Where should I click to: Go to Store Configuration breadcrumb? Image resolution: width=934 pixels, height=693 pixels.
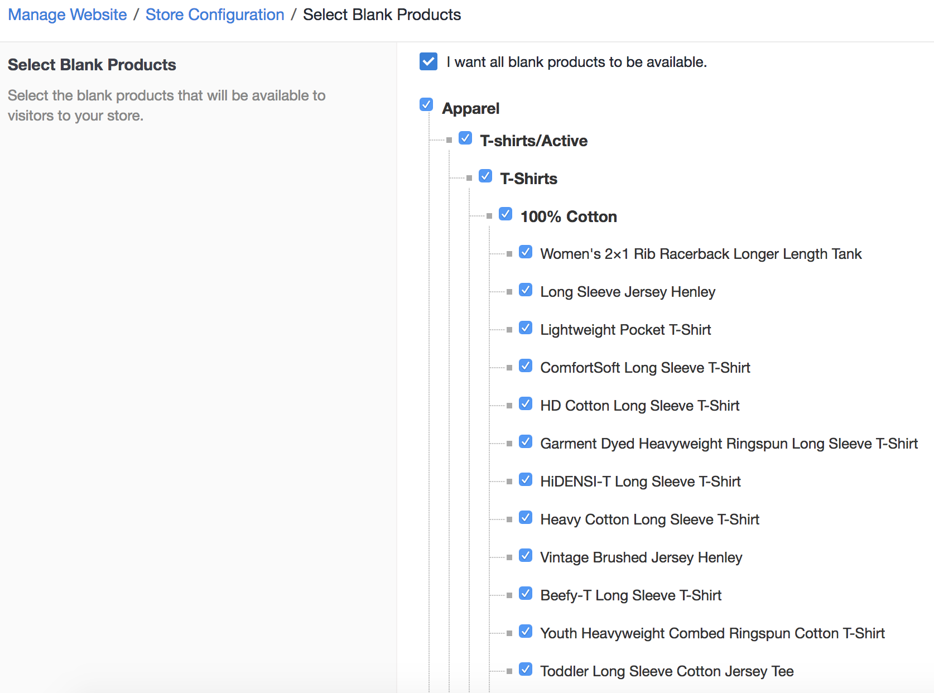pyautogui.click(x=215, y=15)
